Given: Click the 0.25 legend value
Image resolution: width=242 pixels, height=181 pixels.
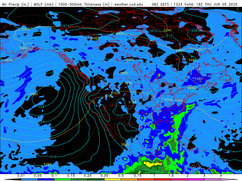Looking at the screenshot, I should click(x=88, y=176).
